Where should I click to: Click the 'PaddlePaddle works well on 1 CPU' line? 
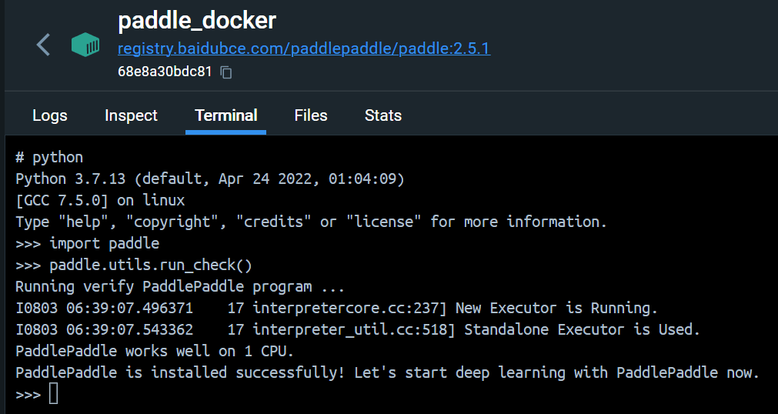(155, 351)
